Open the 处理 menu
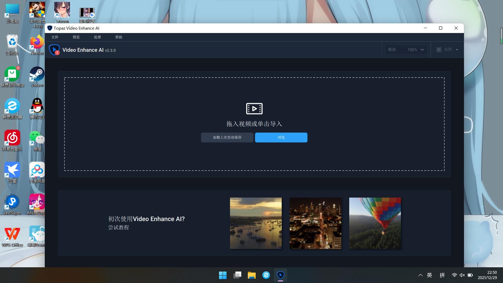This screenshot has width=503, height=283. (97, 37)
